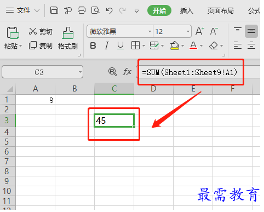Image resolution: width=264 pixels, height=212 pixels.
Task: Toggle bold formatting
Action: (93, 45)
